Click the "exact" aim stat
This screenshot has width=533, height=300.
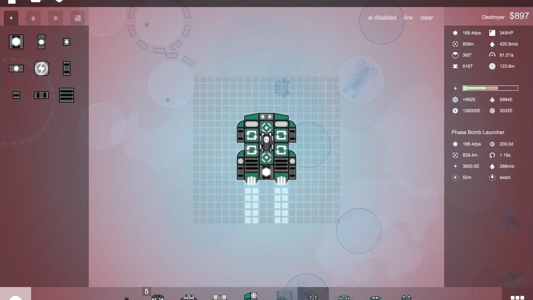tap(505, 177)
